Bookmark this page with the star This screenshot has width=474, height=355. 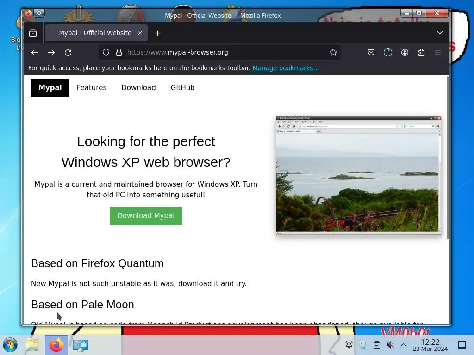coord(333,52)
